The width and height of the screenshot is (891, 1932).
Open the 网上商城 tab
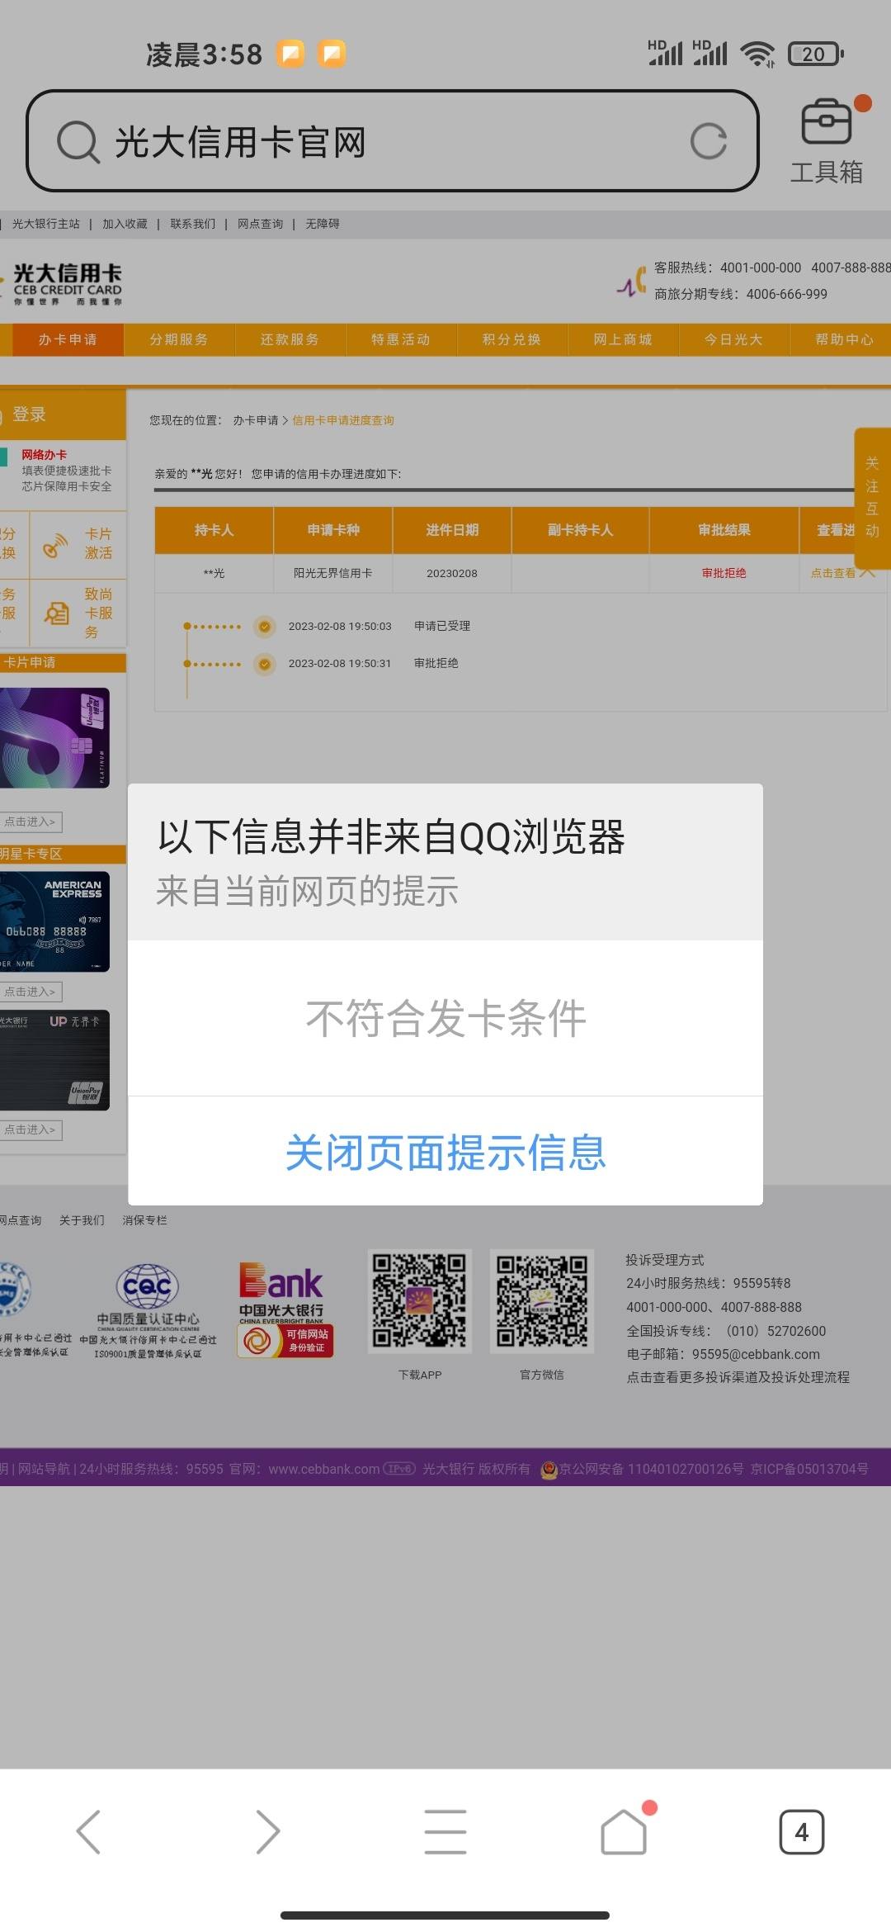[x=623, y=339]
